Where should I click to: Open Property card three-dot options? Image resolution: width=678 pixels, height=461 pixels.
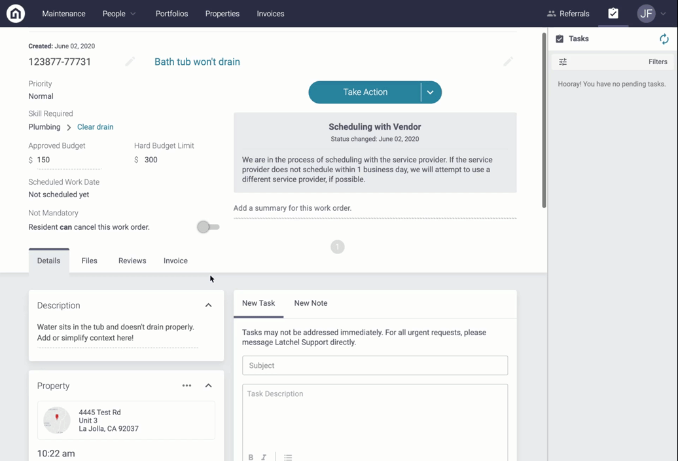(187, 386)
